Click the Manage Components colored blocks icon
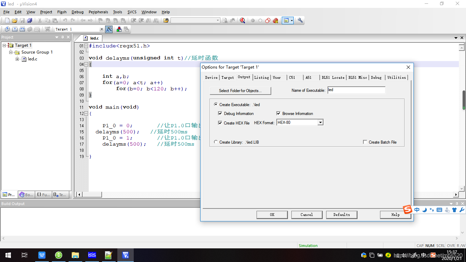Screen dimensions: 466x262 119,29
